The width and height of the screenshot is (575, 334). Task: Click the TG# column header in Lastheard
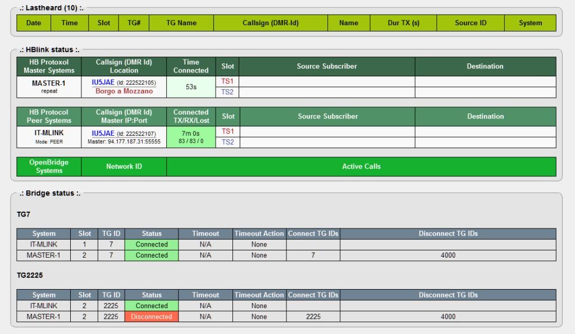click(x=134, y=22)
